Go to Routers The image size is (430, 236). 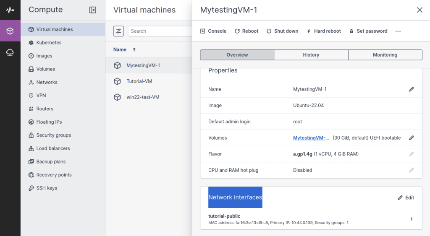tap(63, 109)
